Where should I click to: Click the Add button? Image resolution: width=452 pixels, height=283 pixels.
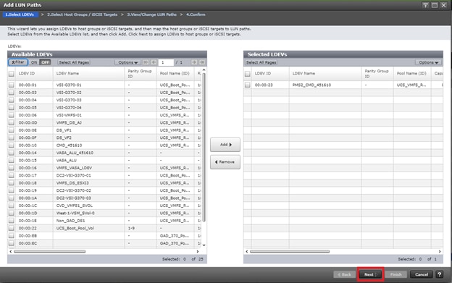[x=225, y=145]
